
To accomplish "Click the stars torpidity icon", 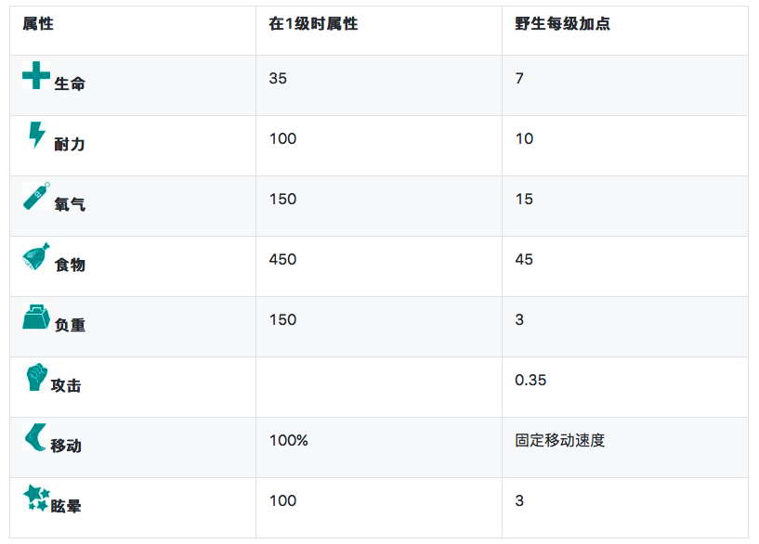I will click(x=36, y=498).
